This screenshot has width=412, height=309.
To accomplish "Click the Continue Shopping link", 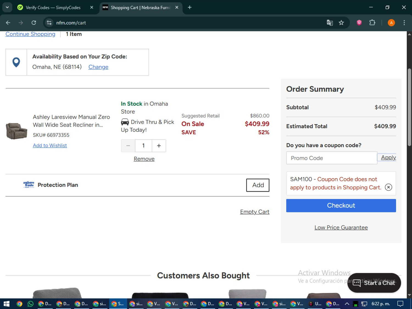I will click(30, 34).
